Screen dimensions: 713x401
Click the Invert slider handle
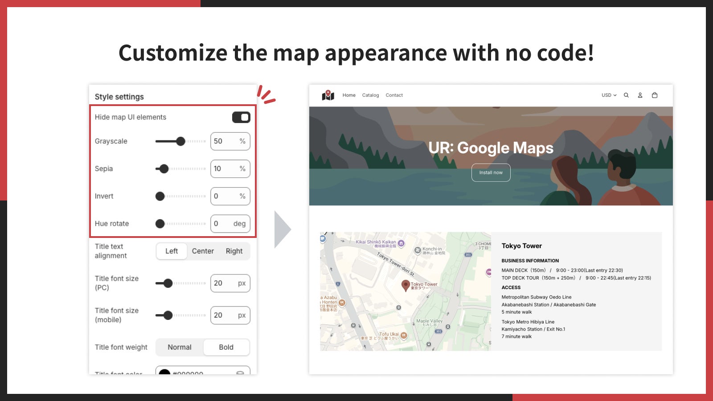point(160,196)
